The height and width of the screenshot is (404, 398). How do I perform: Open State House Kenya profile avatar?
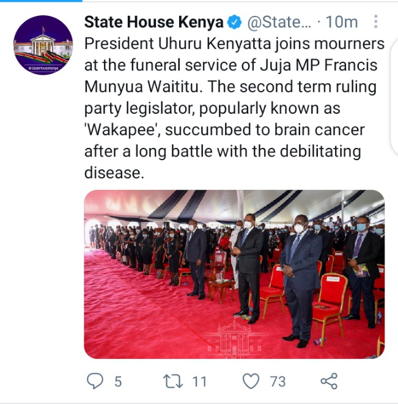coord(43,45)
